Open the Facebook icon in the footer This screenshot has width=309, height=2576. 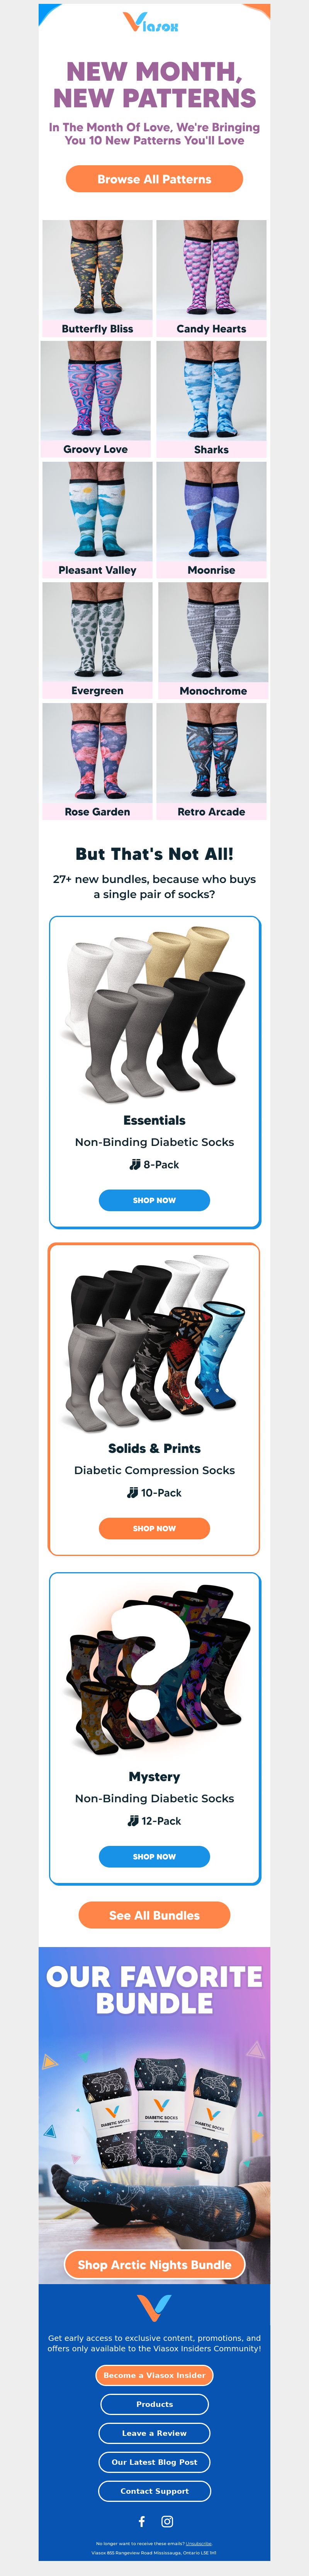point(141,2521)
